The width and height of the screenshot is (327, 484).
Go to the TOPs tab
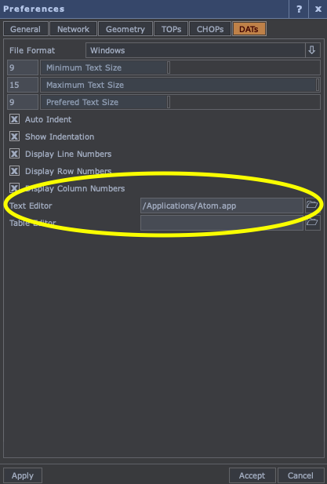(x=171, y=29)
